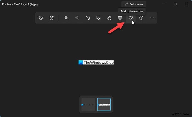Click the title 'Photos - TWC logo 1 (1).jpg'
Viewport: 192px width, 117px height.
pos(20,4)
